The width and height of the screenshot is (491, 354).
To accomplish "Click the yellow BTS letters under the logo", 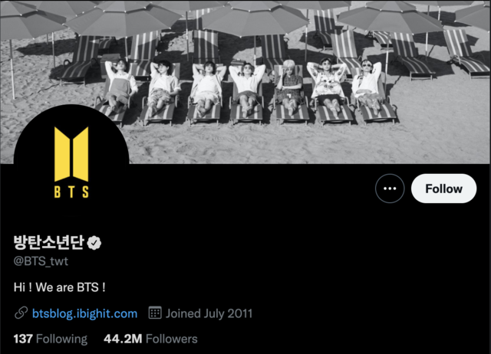I will click(71, 192).
